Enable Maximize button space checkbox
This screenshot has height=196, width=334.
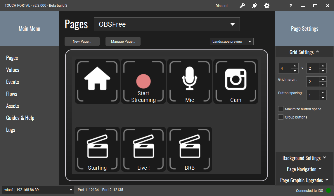(x=281, y=109)
